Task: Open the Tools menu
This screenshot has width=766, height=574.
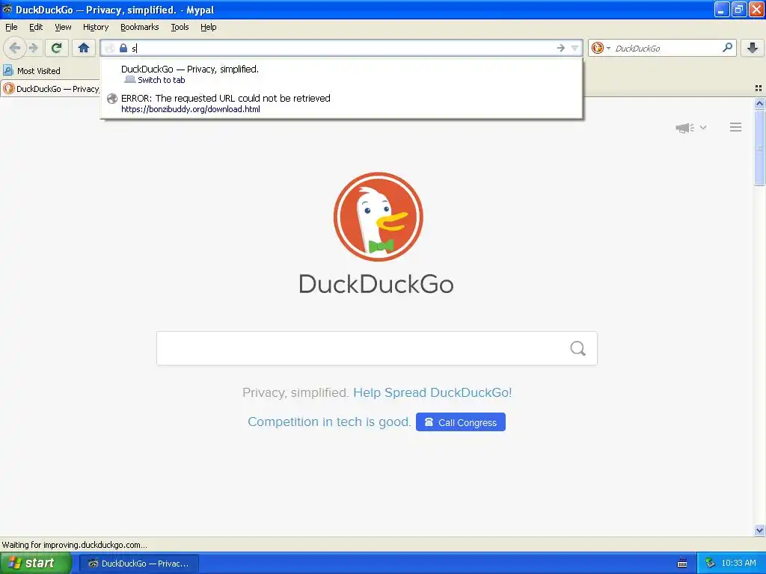Action: pyautogui.click(x=180, y=27)
